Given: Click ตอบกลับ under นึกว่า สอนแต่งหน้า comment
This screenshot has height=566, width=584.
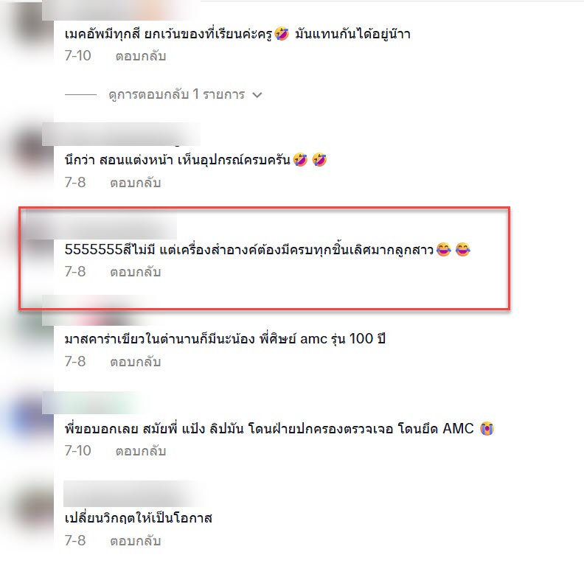Looking at the screenshot, I should tap(135, 183).
